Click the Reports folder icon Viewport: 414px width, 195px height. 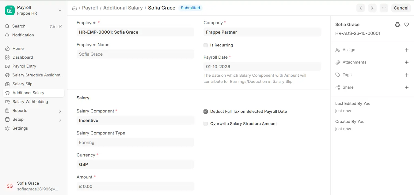[7, 111]
